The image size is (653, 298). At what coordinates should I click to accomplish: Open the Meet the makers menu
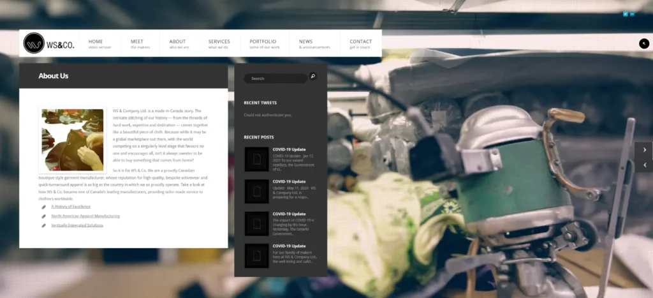pyautogui.click(x=140, y=44)
